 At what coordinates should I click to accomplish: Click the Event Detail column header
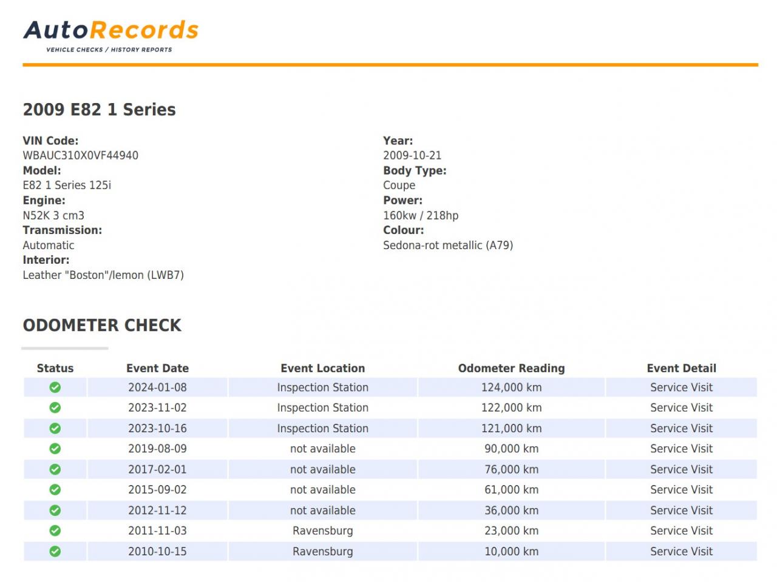682,368
